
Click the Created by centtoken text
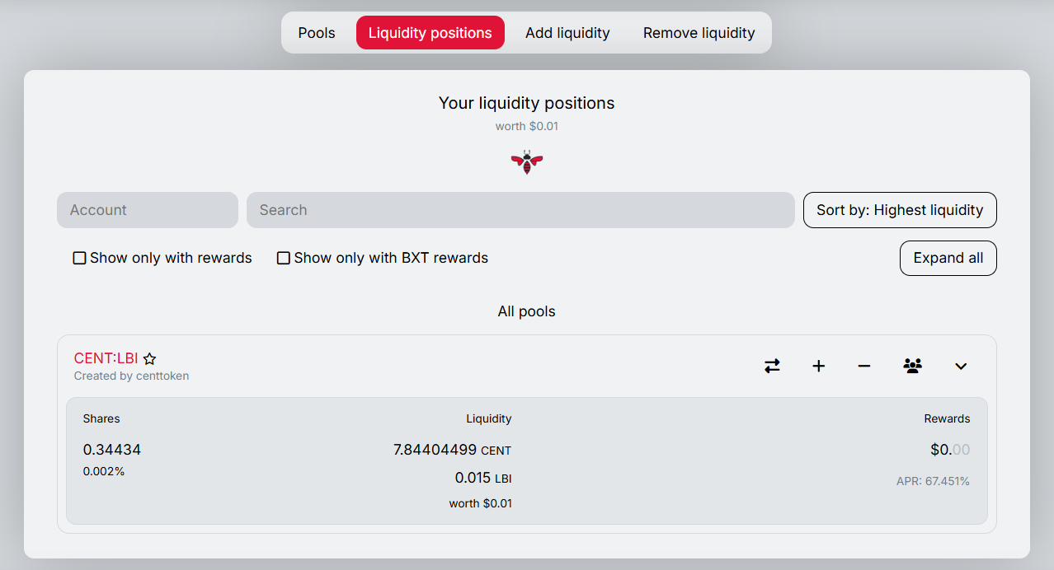(131, 376)
